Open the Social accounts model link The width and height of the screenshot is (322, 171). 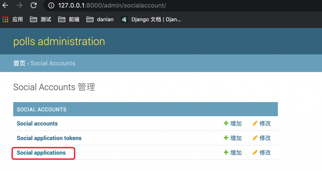click(37, 123)
